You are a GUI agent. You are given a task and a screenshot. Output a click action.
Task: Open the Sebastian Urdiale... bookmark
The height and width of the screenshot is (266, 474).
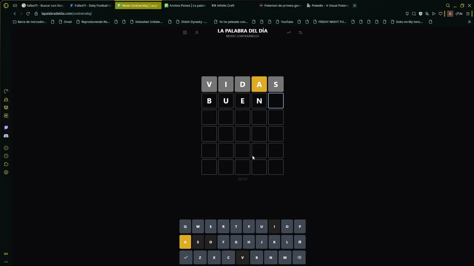(146, 22)
